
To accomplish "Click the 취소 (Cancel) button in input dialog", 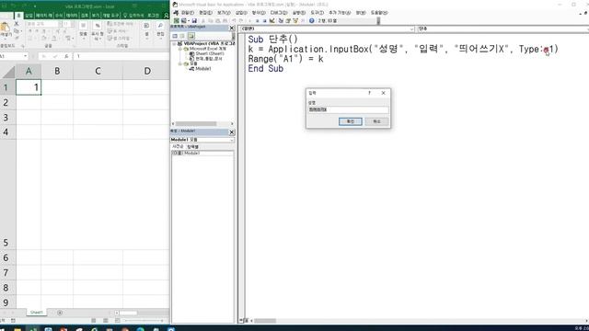I will point(376,121).
